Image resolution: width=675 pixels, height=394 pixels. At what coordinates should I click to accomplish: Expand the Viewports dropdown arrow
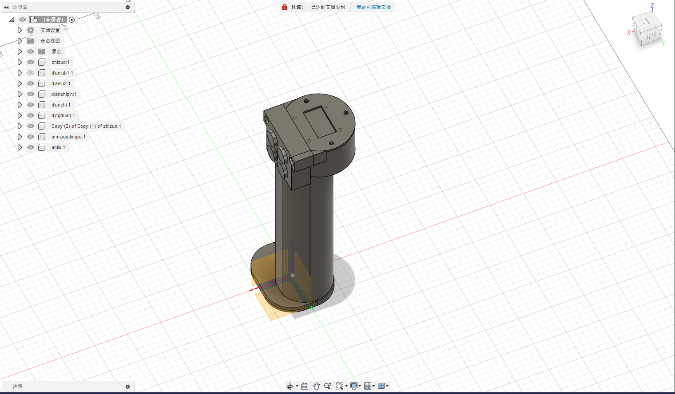387,386
